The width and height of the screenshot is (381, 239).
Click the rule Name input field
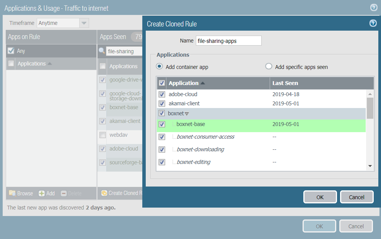point(228,41)
